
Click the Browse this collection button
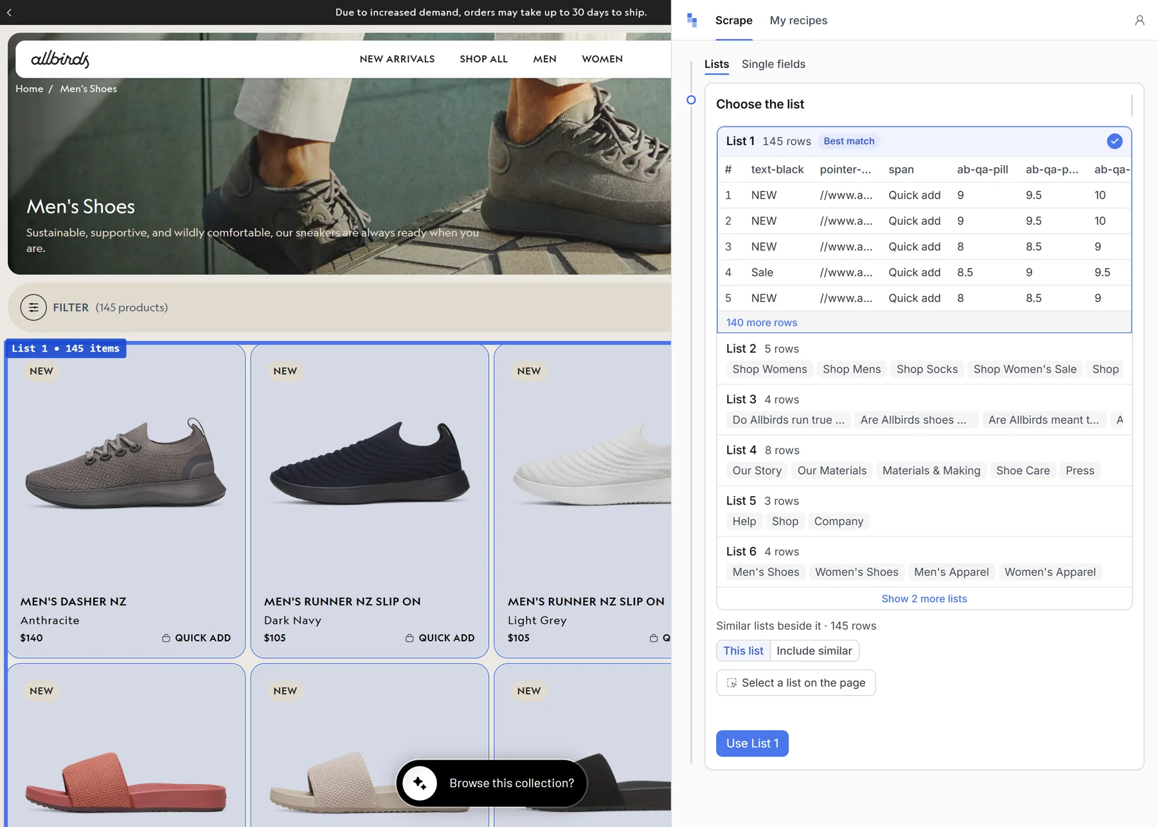(491, 783)
